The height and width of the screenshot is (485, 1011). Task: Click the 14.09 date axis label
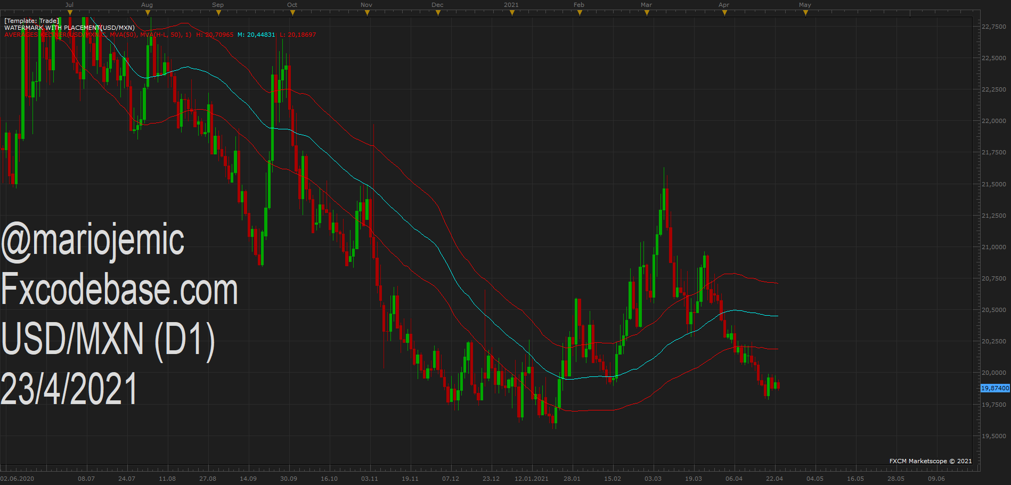point(248,479)
